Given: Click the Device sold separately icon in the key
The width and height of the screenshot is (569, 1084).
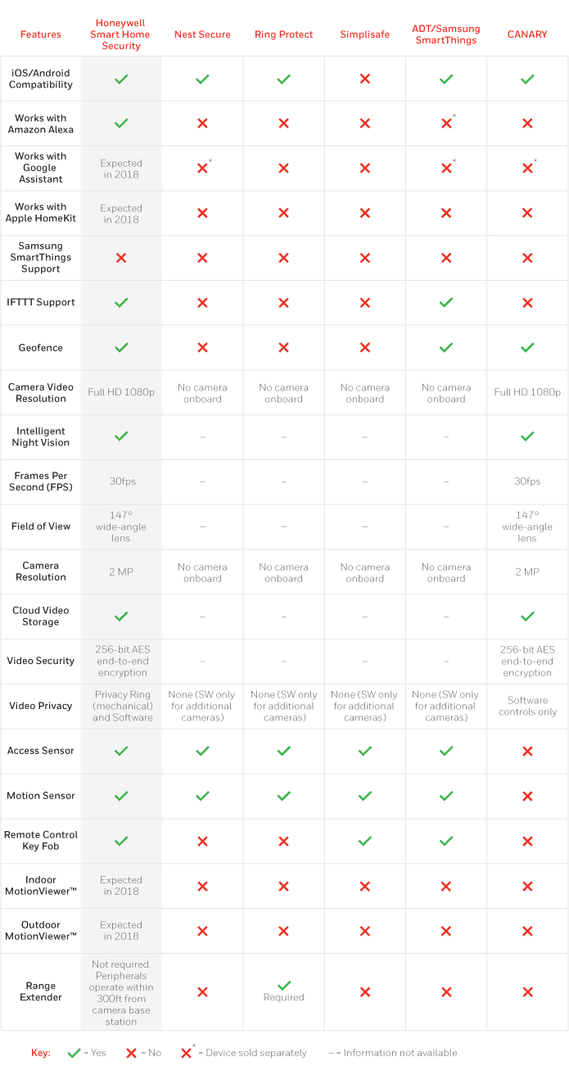Looking at the screenshot, I should [x=187, y=1052].
